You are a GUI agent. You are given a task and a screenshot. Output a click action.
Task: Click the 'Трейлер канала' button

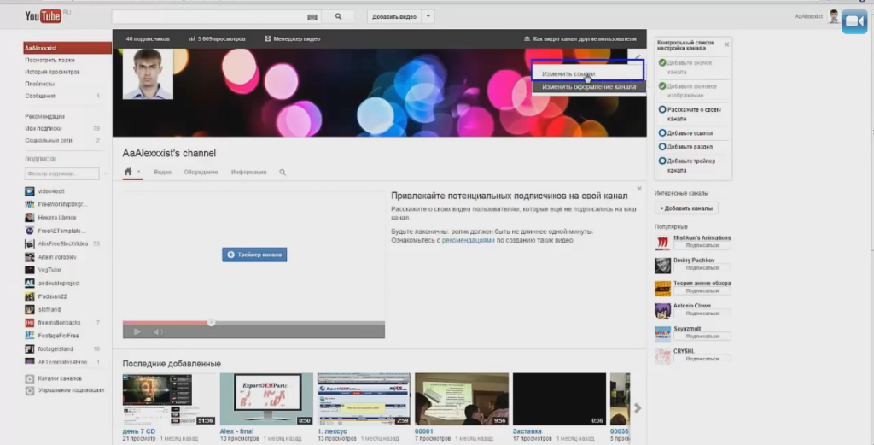[254, 255]
